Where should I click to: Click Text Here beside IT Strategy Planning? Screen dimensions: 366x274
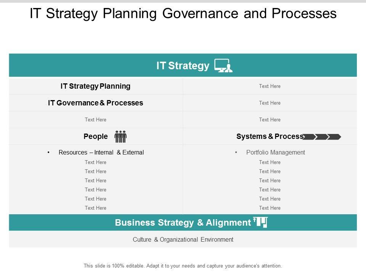270,86
